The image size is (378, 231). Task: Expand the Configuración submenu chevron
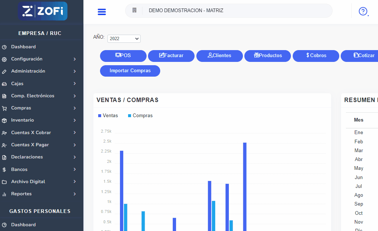pos(75,59)
